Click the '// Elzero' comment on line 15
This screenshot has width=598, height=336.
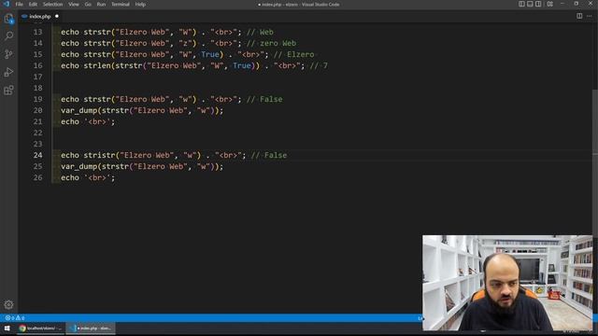[x=294, y=54]
